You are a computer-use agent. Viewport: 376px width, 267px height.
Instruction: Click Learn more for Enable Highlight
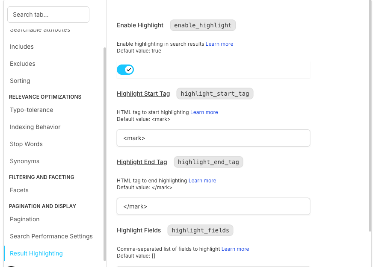pos(219,44)
